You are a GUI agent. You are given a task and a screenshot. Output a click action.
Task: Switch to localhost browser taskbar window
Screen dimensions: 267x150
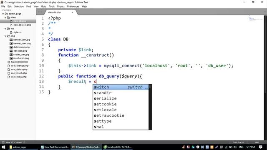[x=118, y=147]
